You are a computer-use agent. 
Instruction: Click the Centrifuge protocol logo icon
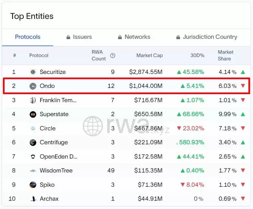point(33,143)
